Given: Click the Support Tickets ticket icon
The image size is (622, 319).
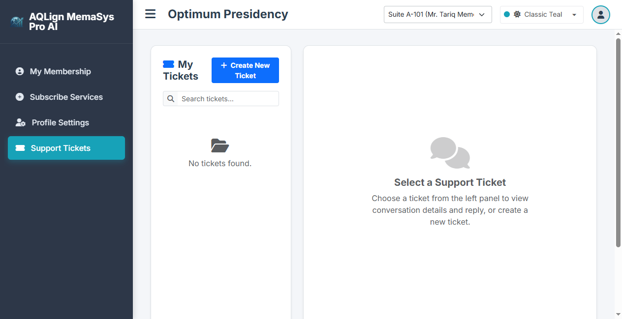Looking at the screenshot, I should point(20,148).
